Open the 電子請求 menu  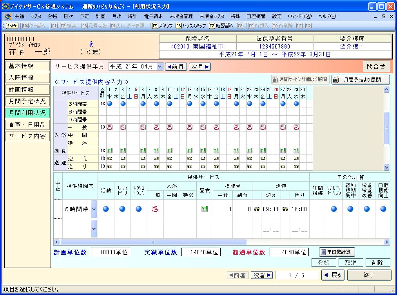154,16
